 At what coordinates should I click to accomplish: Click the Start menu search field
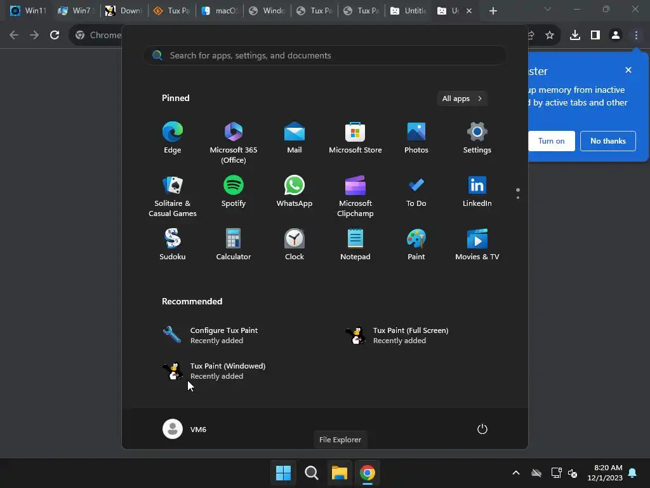click(325, 56)
